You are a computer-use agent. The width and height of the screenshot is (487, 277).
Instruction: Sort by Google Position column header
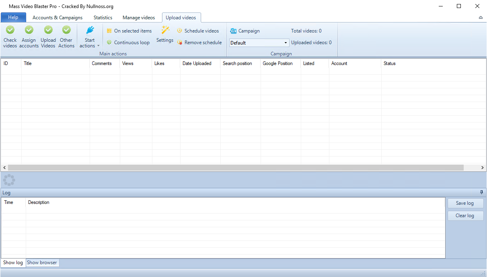281,63
